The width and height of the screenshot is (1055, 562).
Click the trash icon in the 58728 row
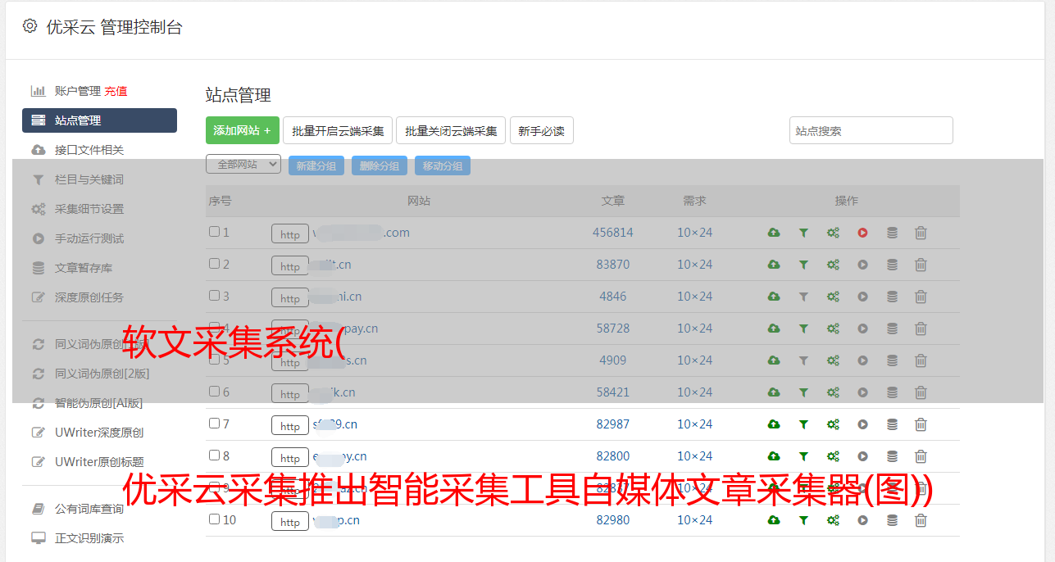pos(921,329)
